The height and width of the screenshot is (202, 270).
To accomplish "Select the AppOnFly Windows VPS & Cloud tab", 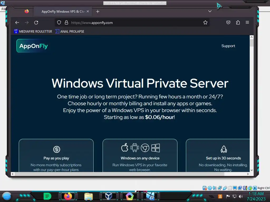I will click(x=63, y=12).
